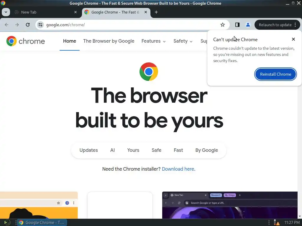Select the By Google pill tab
Screen dimensions: 302x226
[x=207, y=150]
